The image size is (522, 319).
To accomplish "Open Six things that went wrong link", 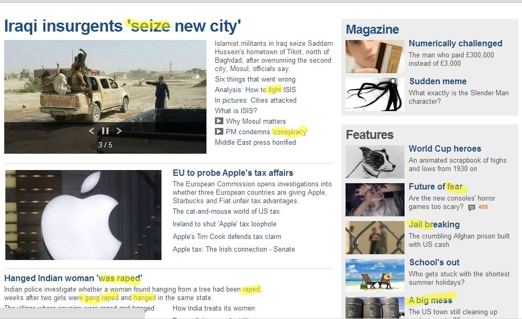I will pyautogui.click(x=255, y=79).
